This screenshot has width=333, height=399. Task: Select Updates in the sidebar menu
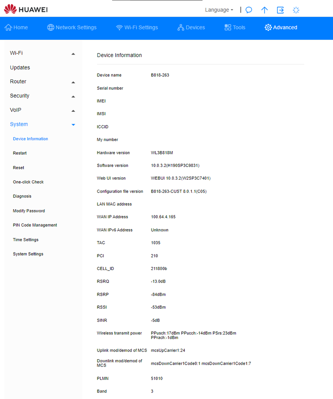pos(19,67)
